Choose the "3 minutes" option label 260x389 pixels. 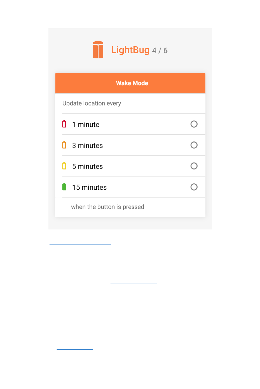point(88,146)
